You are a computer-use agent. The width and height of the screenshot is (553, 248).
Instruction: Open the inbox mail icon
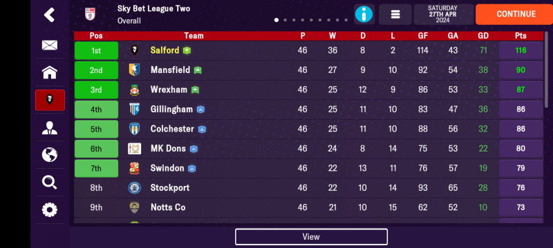[x=50, y=45]
